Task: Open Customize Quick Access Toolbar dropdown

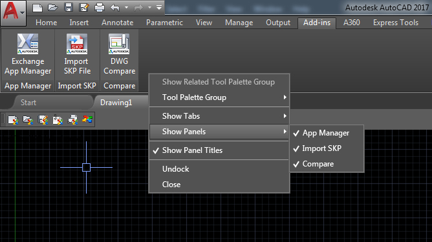Action: [159, 8]
